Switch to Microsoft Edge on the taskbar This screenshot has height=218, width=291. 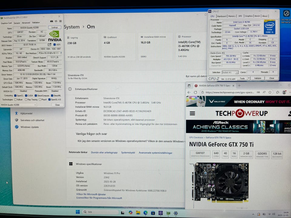click(145, 213)
